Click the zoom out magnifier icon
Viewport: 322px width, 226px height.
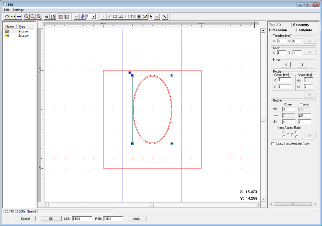tap(33, 17)
